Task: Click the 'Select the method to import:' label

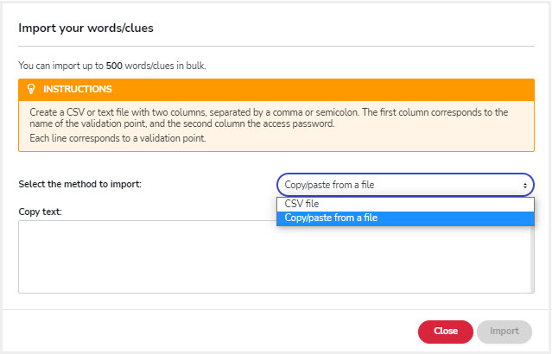Action: point(80,184)
